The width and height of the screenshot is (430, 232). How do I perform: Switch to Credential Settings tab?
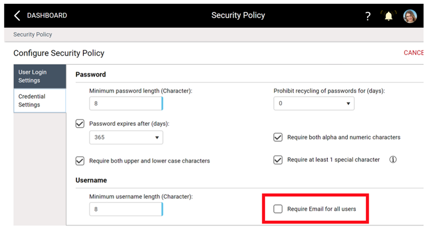pos(40,101)
